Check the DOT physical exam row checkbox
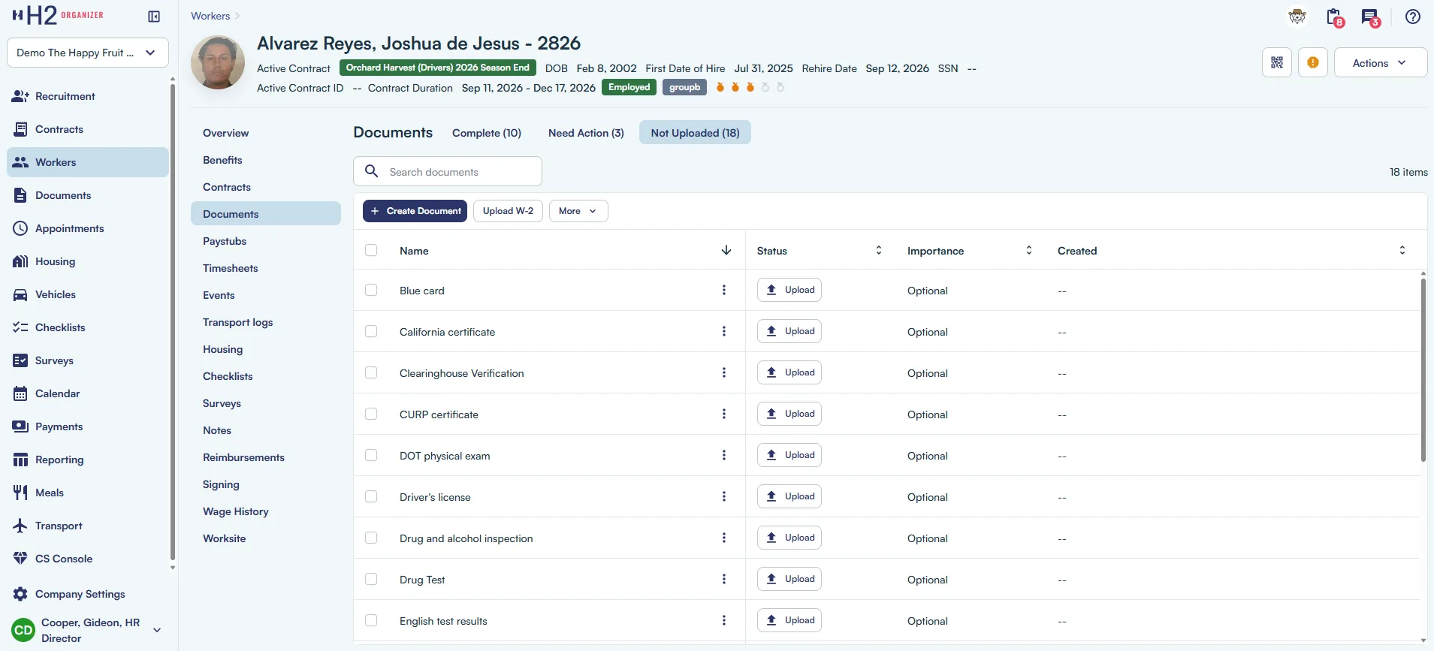1434x651 pixels. coord(371,455)
